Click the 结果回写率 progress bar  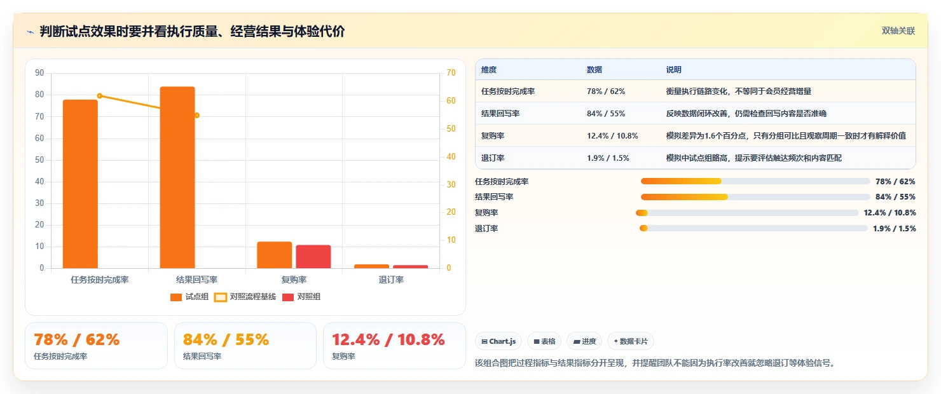pyautogui.click(x=755, y=197)
